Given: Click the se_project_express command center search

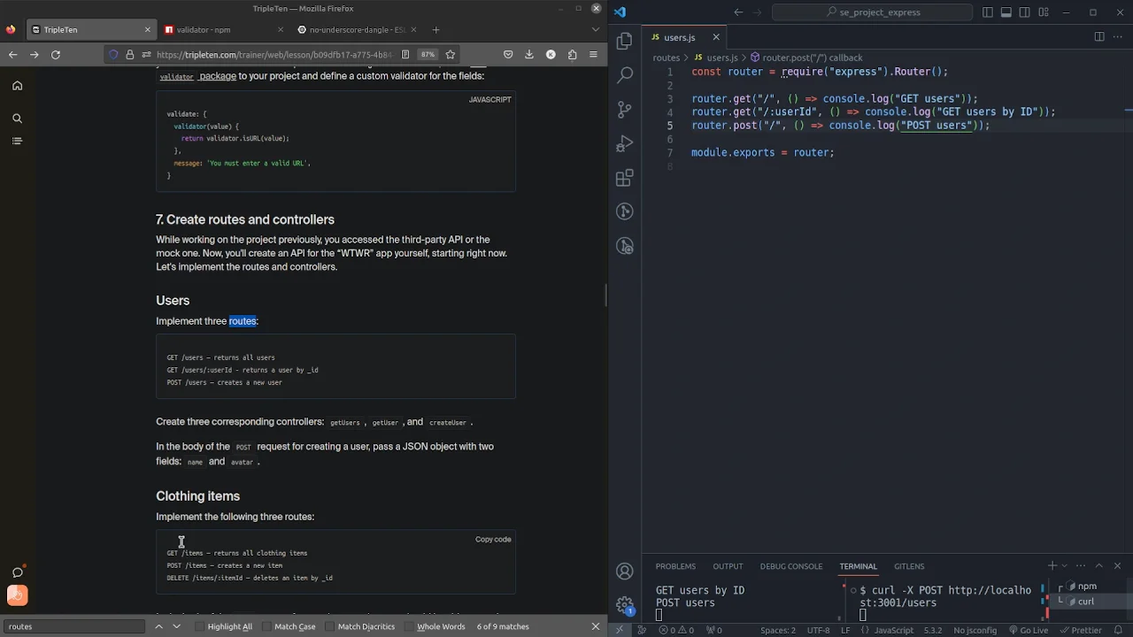Looking at the screenshot, I should 873,12.
